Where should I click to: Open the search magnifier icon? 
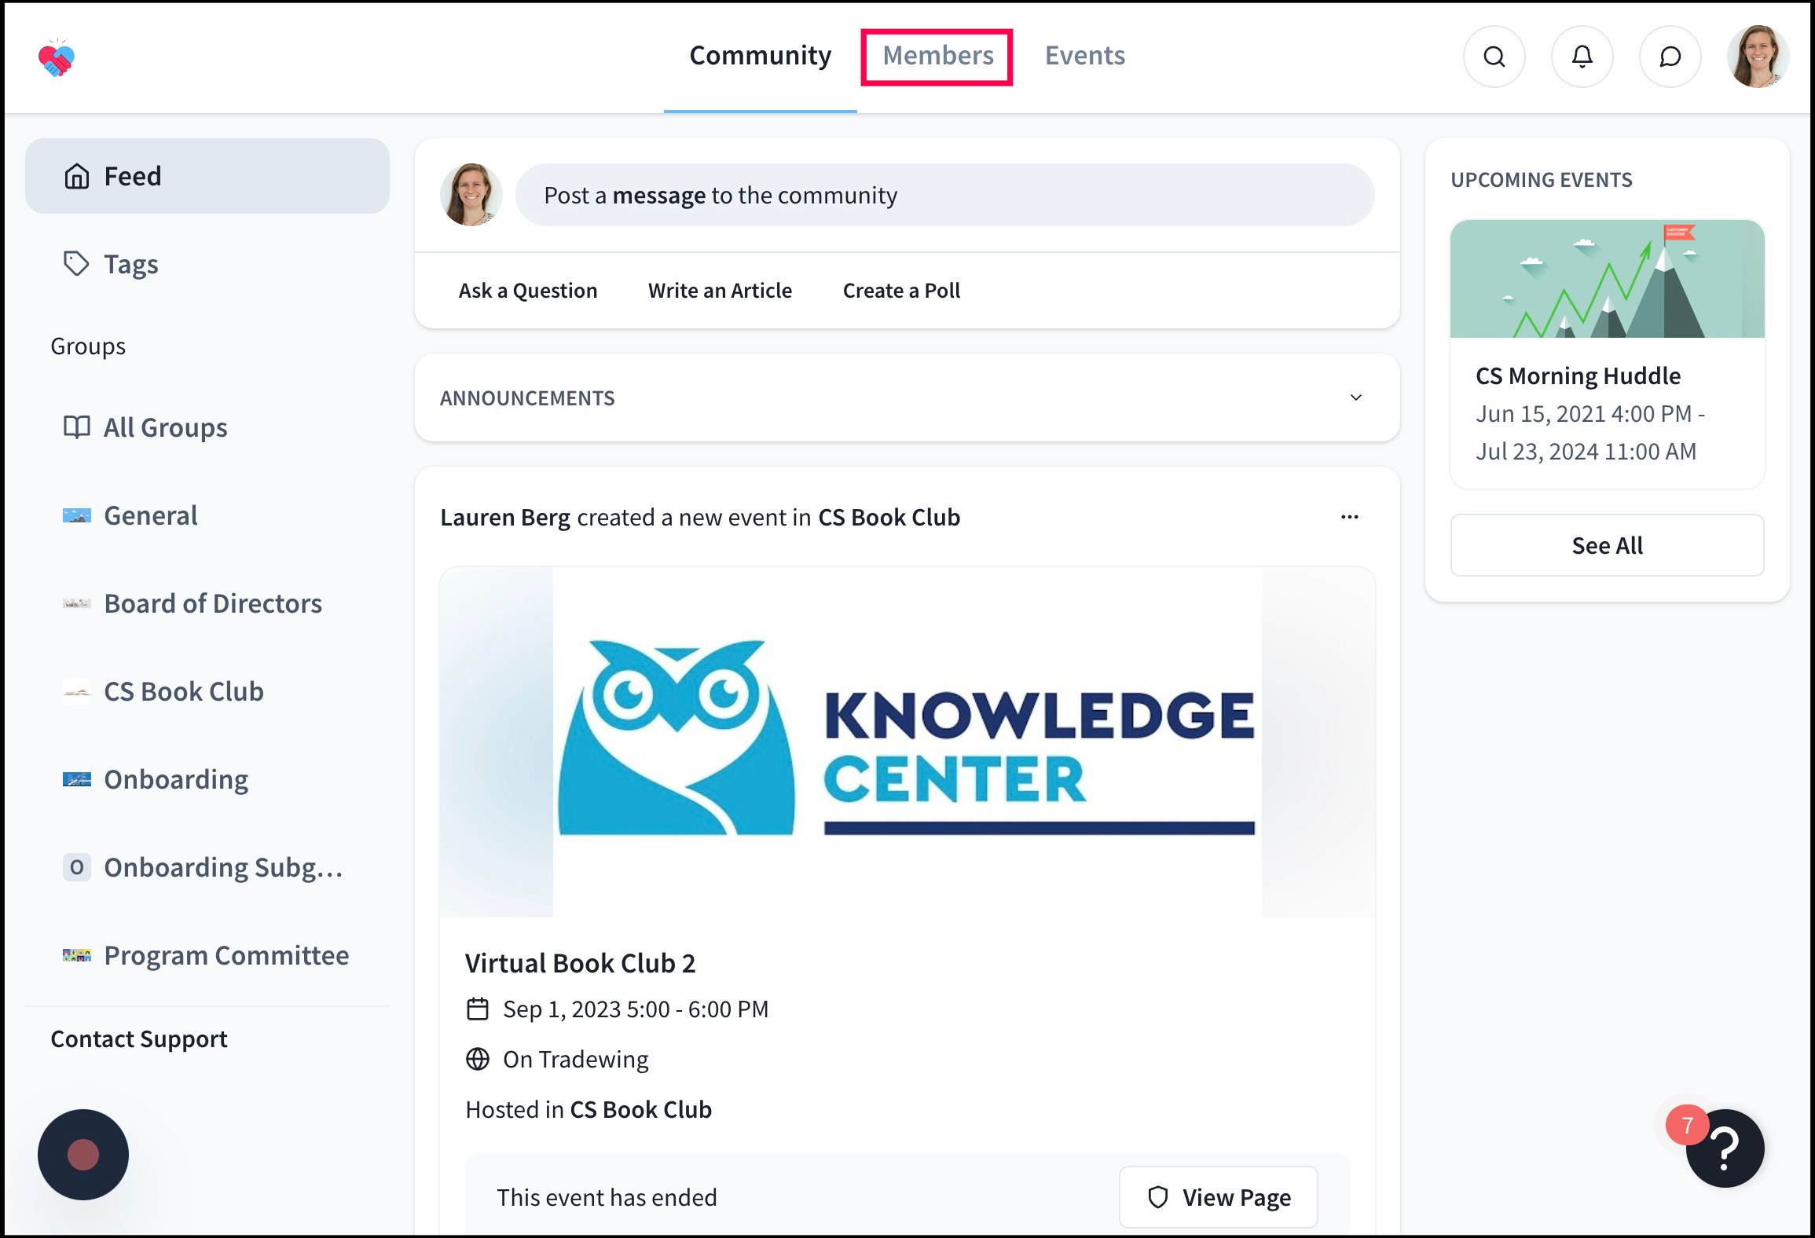(x=1494, y=57)
